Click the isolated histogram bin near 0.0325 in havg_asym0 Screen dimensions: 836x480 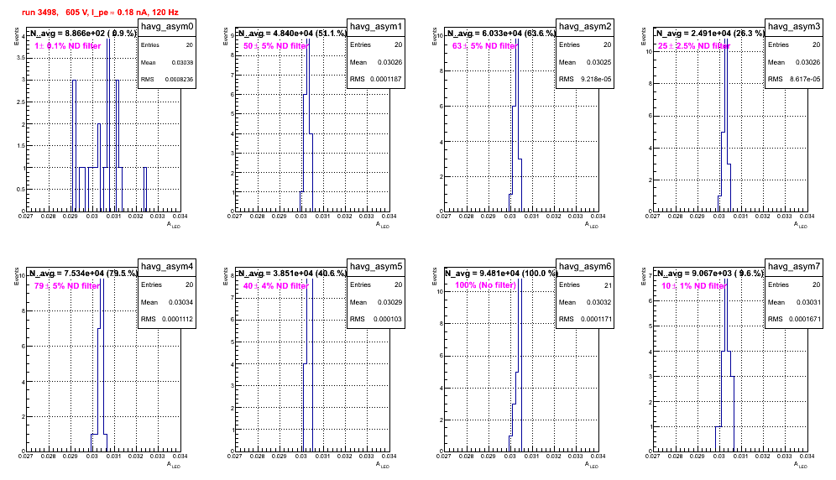(145, 190)
